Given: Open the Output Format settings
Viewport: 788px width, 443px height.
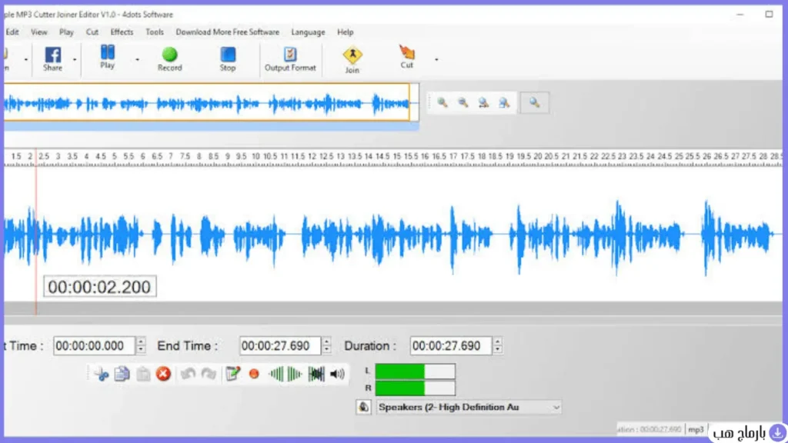Looking at the screenshot, I should click(x=290, y=58).
